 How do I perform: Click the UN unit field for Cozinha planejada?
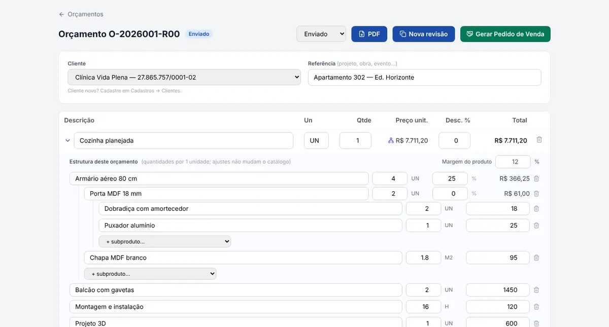pos(316,140)
